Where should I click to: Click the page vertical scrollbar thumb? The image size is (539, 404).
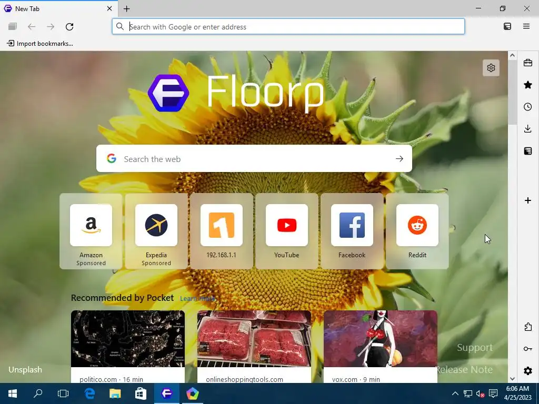click(x=512, y=93)
